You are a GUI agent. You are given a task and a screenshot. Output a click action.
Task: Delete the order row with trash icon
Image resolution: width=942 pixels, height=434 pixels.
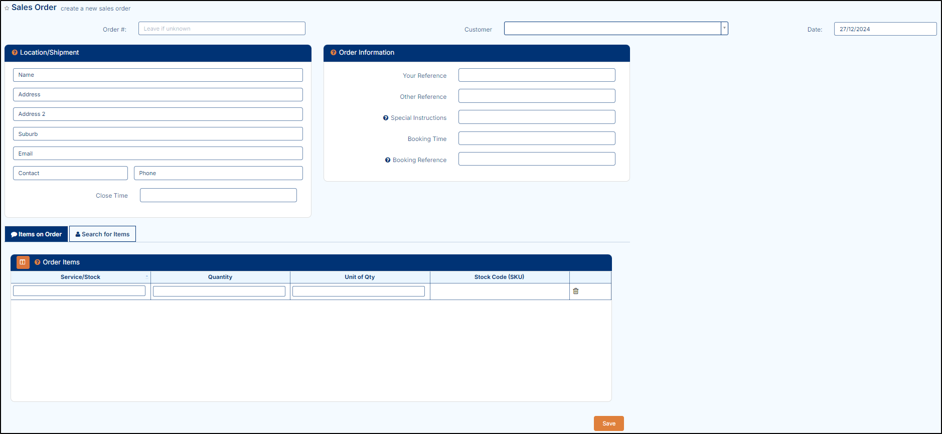tap(576, 291)
